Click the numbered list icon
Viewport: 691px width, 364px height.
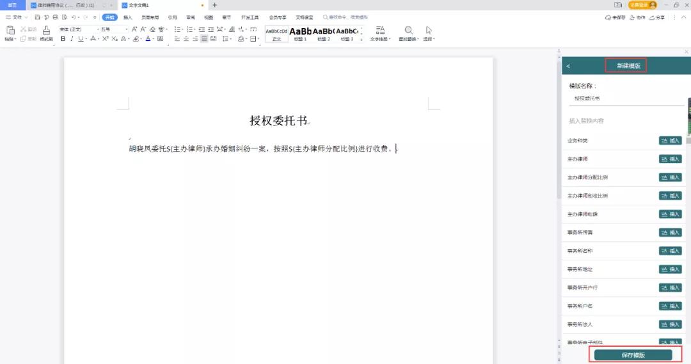[189, 29]
